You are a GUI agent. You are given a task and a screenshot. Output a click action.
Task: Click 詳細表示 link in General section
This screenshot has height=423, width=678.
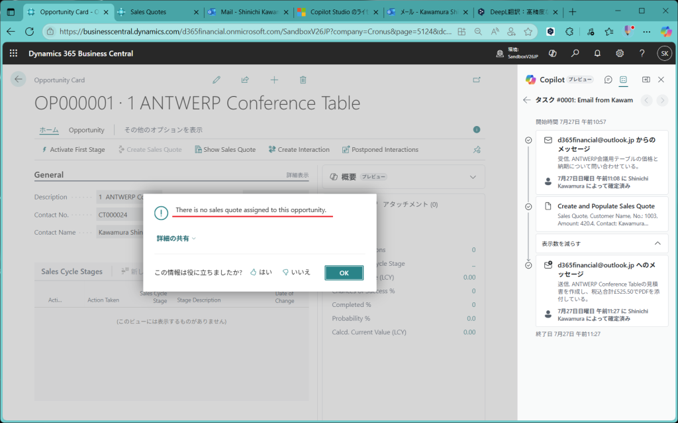tap(297, 175)
